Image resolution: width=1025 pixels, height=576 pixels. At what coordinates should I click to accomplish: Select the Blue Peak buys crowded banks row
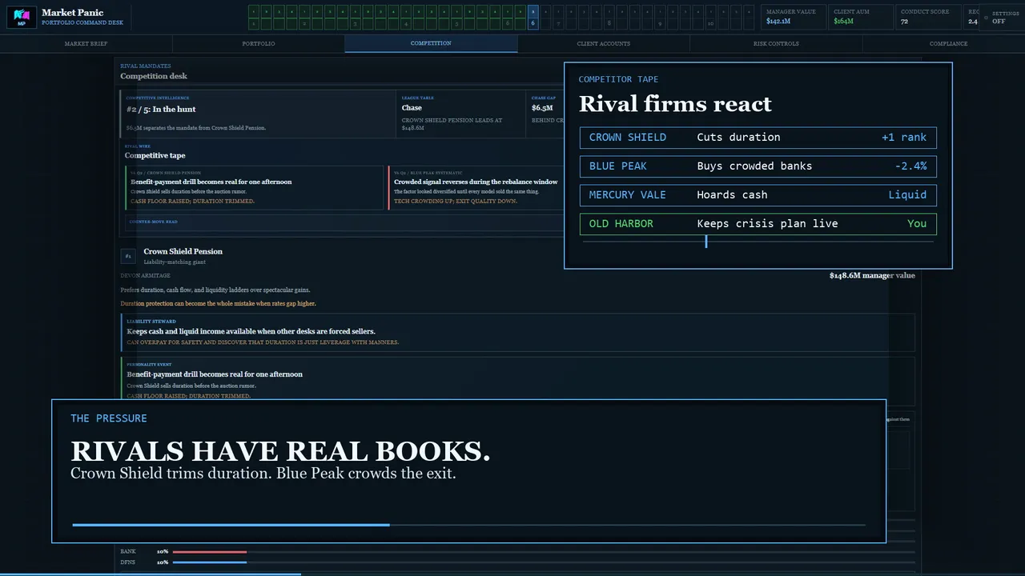[758, 166]
